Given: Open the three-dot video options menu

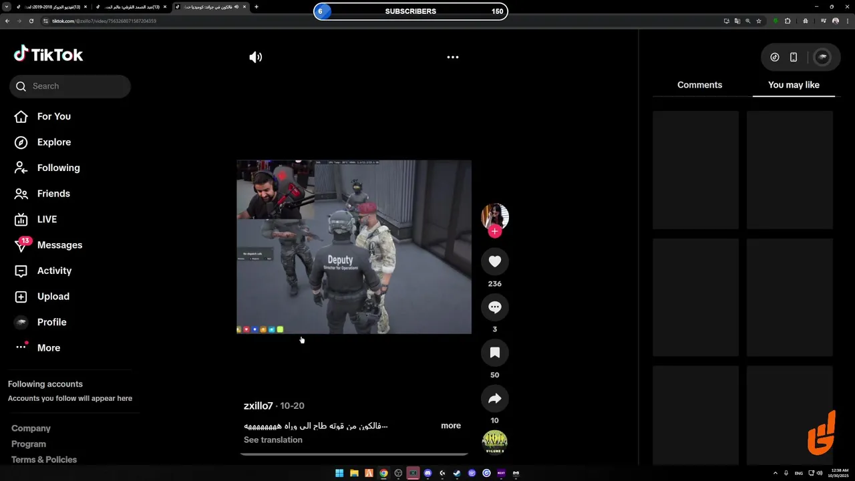Looking at the screenshot, I should pyautogui.click(x=453, y=57).
